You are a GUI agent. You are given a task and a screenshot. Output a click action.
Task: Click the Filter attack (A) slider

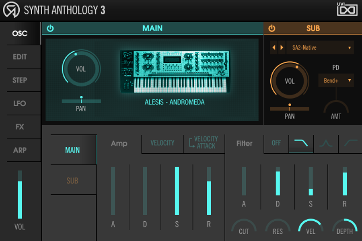tap(244, 181)
